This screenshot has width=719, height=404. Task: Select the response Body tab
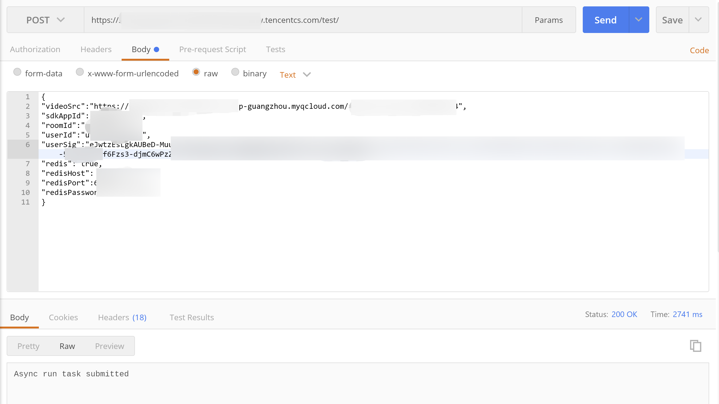(19, 318)
